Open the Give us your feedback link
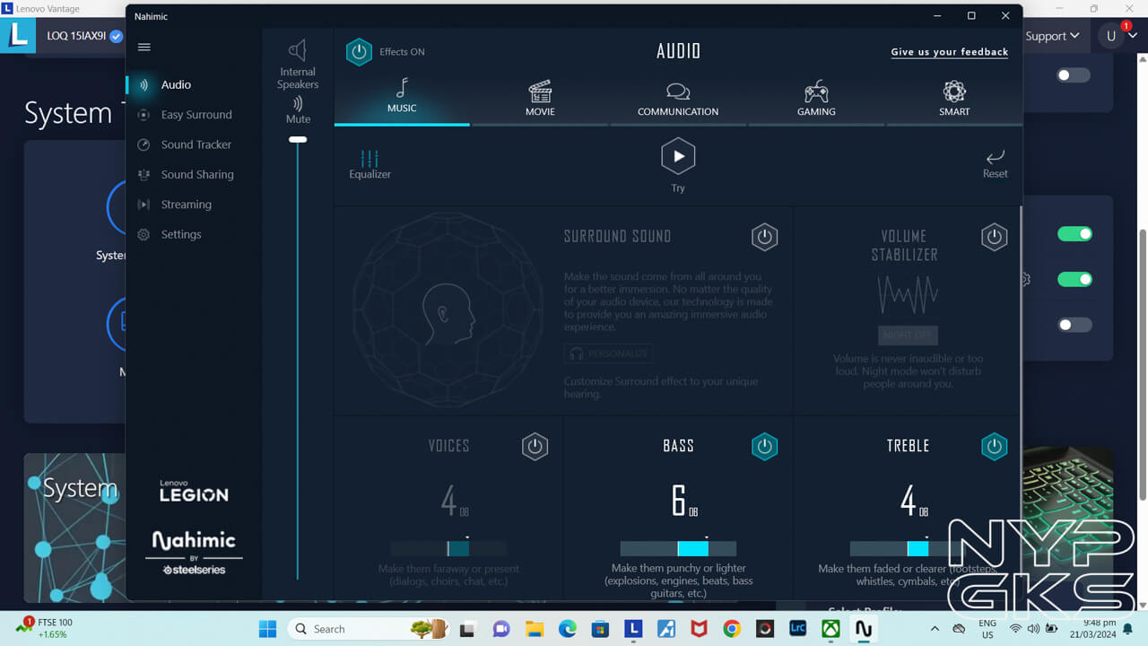Screen dimensions: 1148x646 coord(949,52)
